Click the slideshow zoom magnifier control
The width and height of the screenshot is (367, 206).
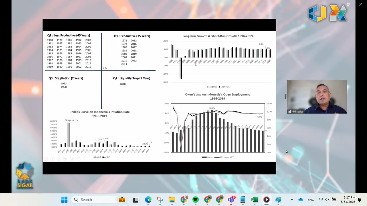[72, 159]
